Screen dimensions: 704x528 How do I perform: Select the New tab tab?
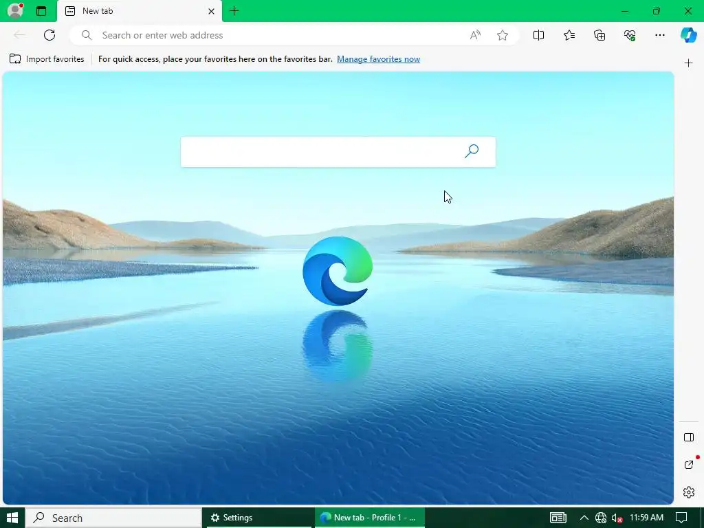tap(139, 11)
